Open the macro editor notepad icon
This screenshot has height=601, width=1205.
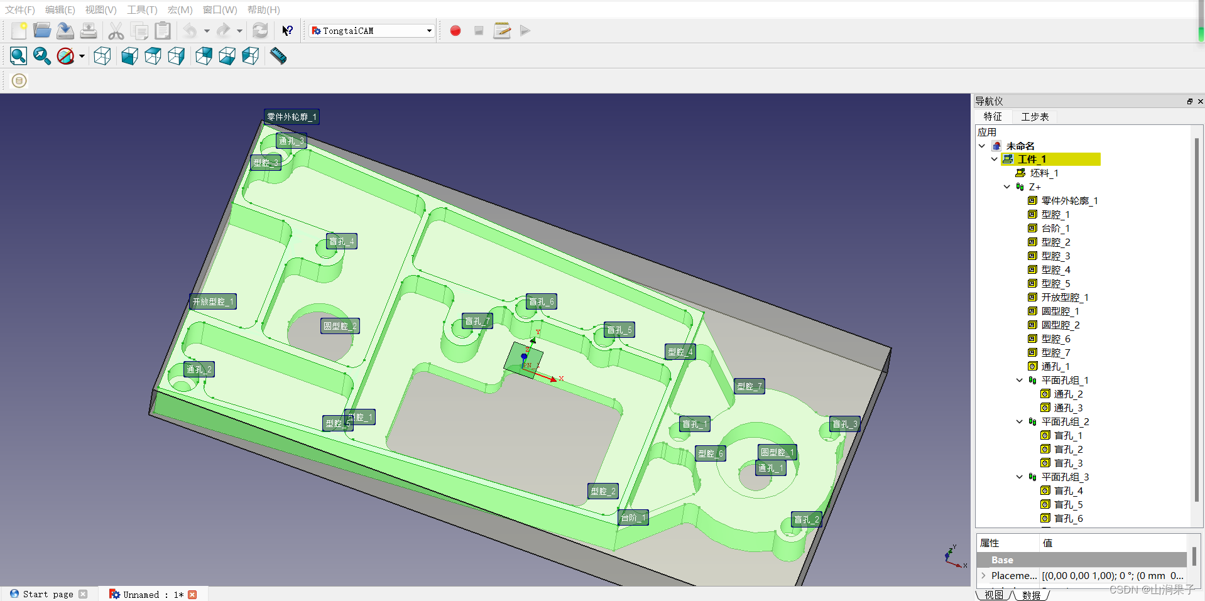coord(502,31)
